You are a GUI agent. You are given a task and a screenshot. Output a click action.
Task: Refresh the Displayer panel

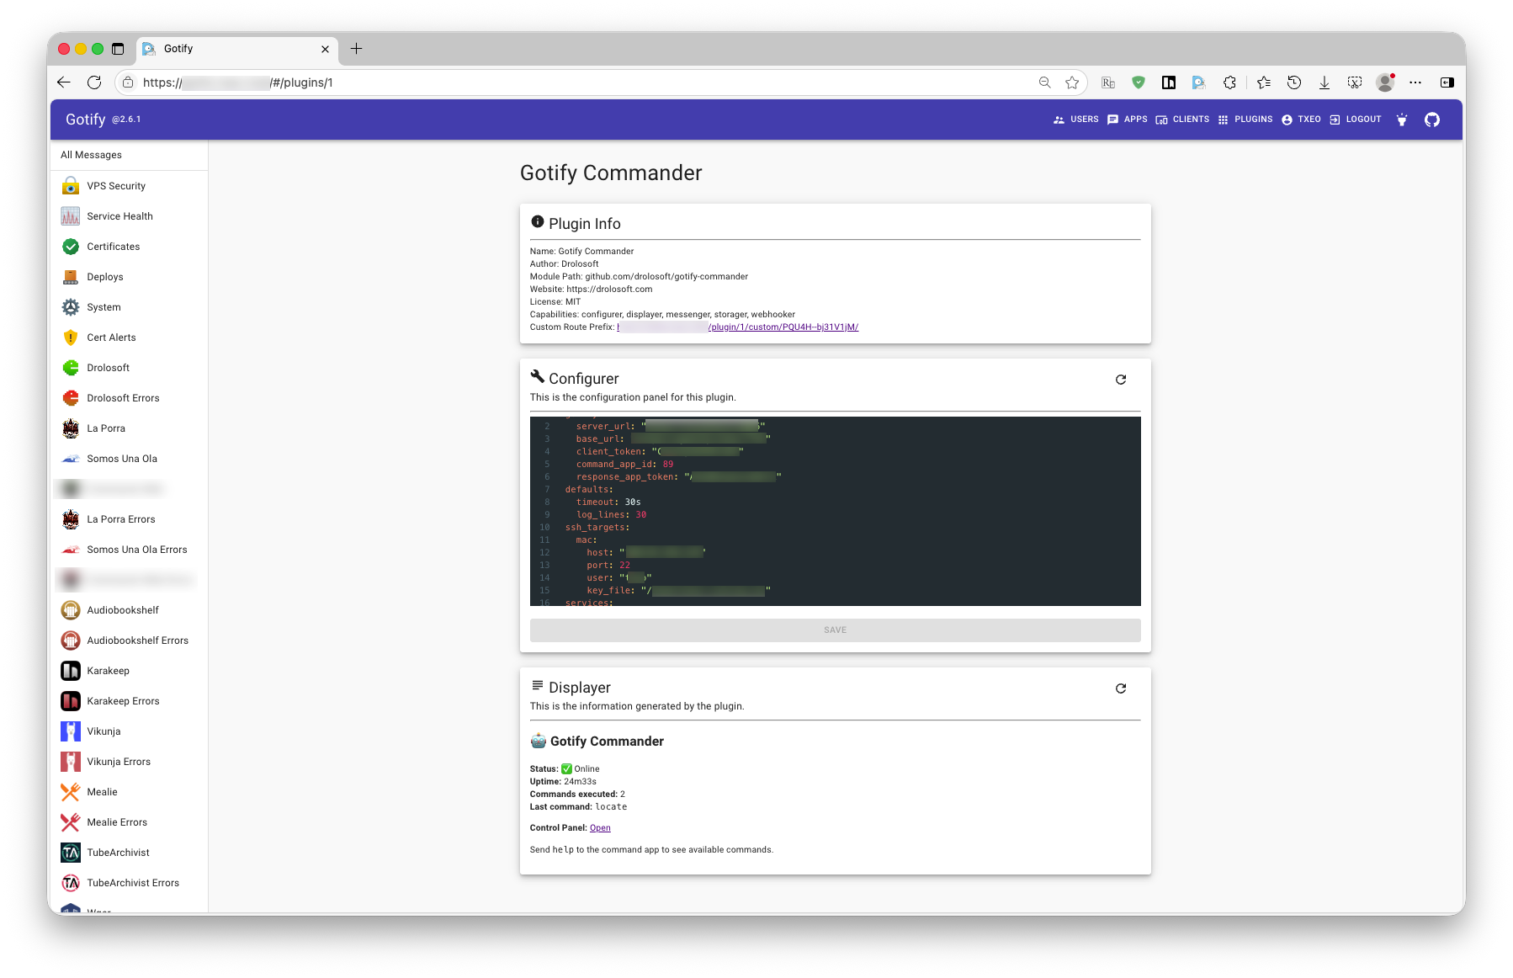tap(1120, 688)
